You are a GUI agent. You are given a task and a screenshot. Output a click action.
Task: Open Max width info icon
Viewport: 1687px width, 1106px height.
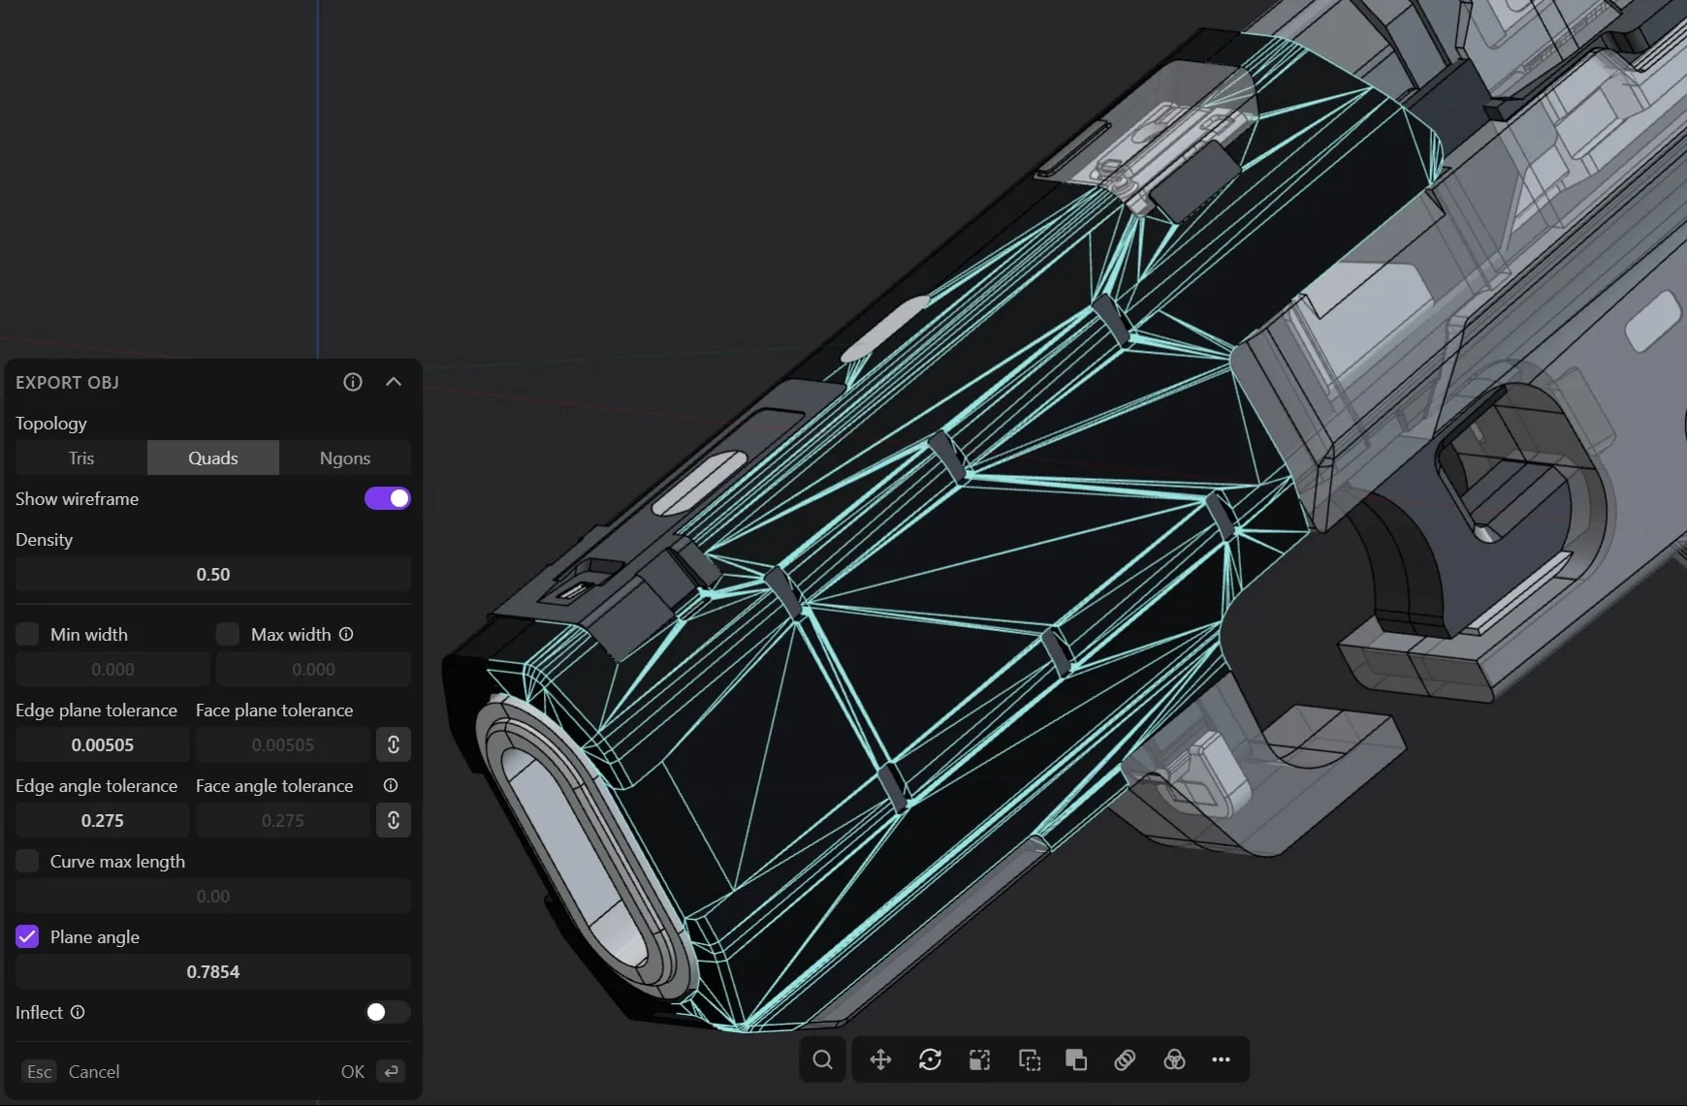346,634
